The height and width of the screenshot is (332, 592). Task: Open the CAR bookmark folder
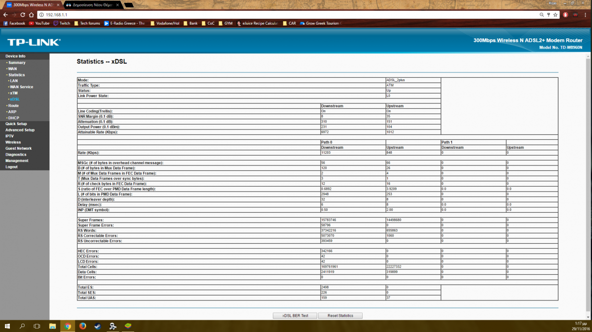[290, 23]
